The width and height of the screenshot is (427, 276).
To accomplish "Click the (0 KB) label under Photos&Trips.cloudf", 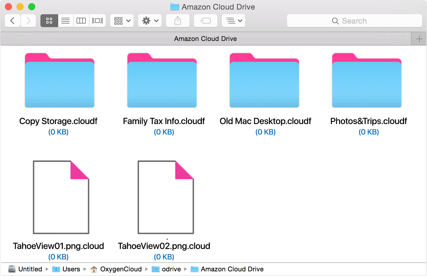I will pos(369,132).
